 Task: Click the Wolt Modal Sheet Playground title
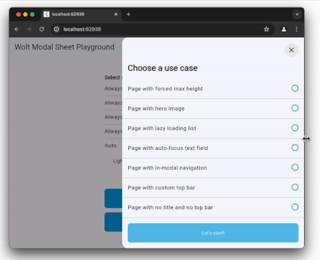[65, 47]
